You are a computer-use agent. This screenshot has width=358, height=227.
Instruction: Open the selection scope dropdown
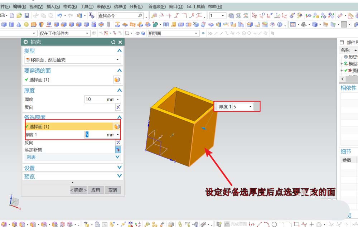coord(87,33)
